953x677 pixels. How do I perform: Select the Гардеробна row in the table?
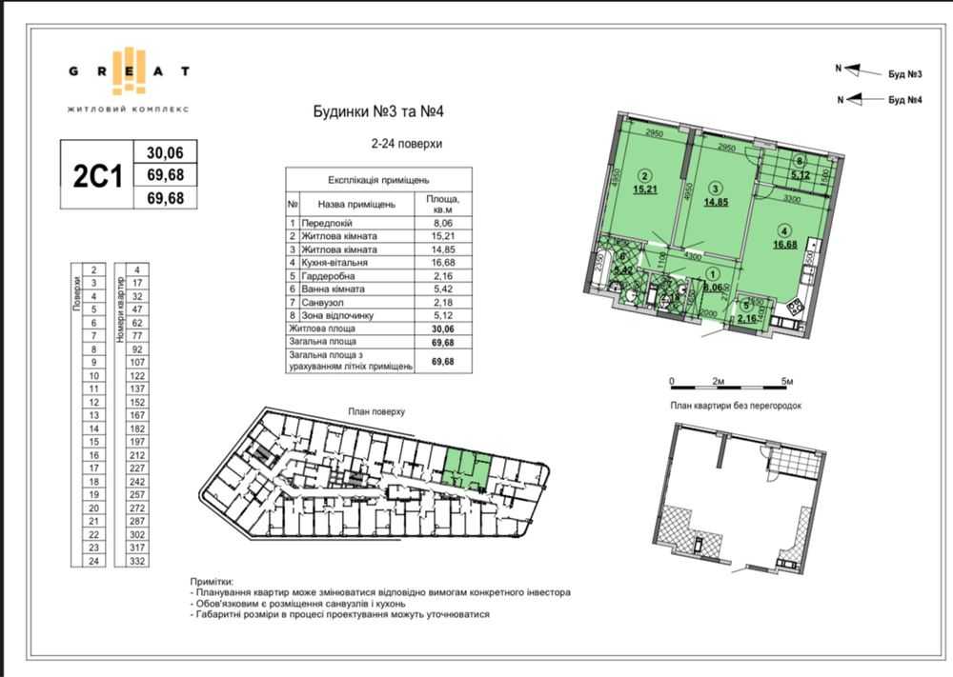point(378,276)
